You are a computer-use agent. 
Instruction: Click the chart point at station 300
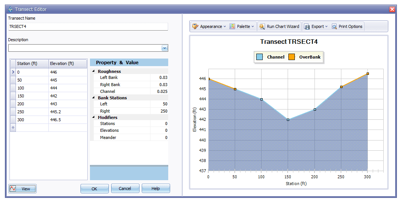pyautogui.click(x=368, y=74)
